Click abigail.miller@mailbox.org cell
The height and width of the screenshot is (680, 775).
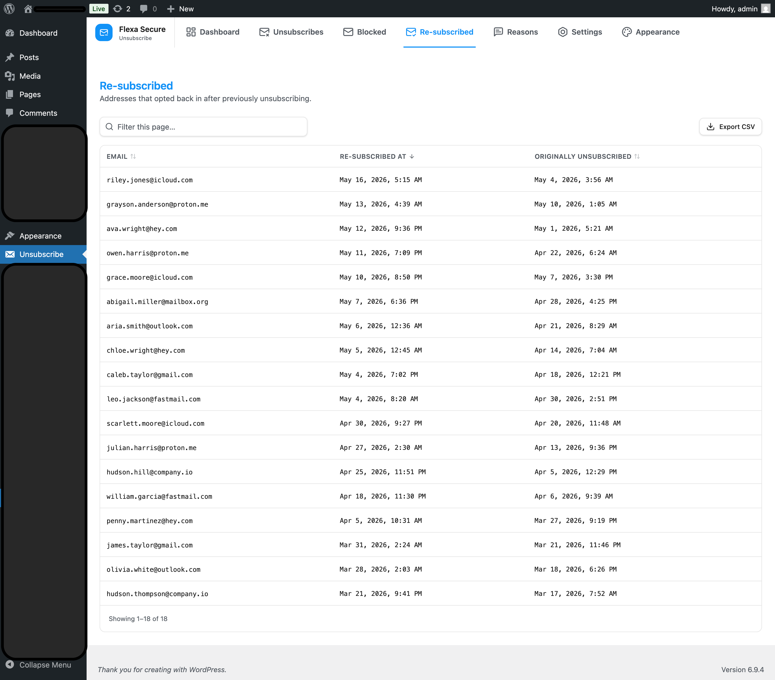click(157, 302)
